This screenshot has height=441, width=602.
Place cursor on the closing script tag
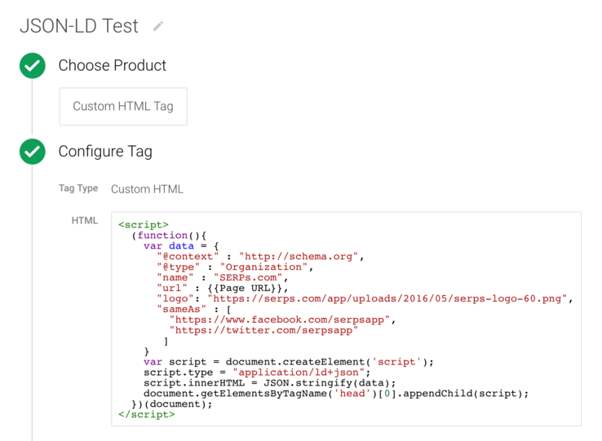[x=147, y=414]
